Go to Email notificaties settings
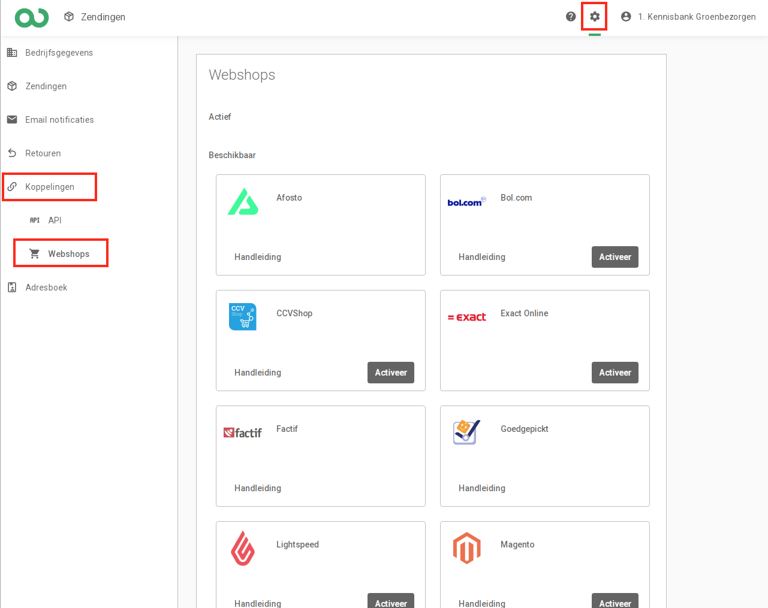 tap(59, 120)
